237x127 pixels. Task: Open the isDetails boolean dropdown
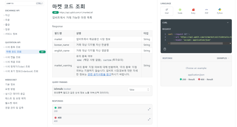click(139, 90)
